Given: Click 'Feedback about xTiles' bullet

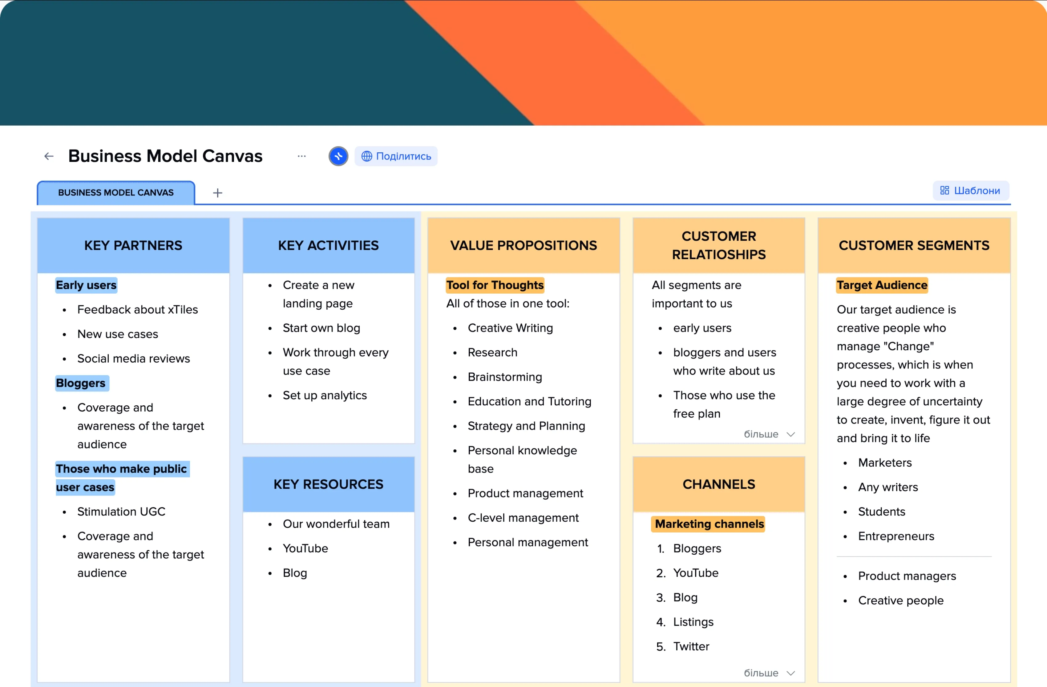Looking at the screenshot, I should [x=138, y=310].
